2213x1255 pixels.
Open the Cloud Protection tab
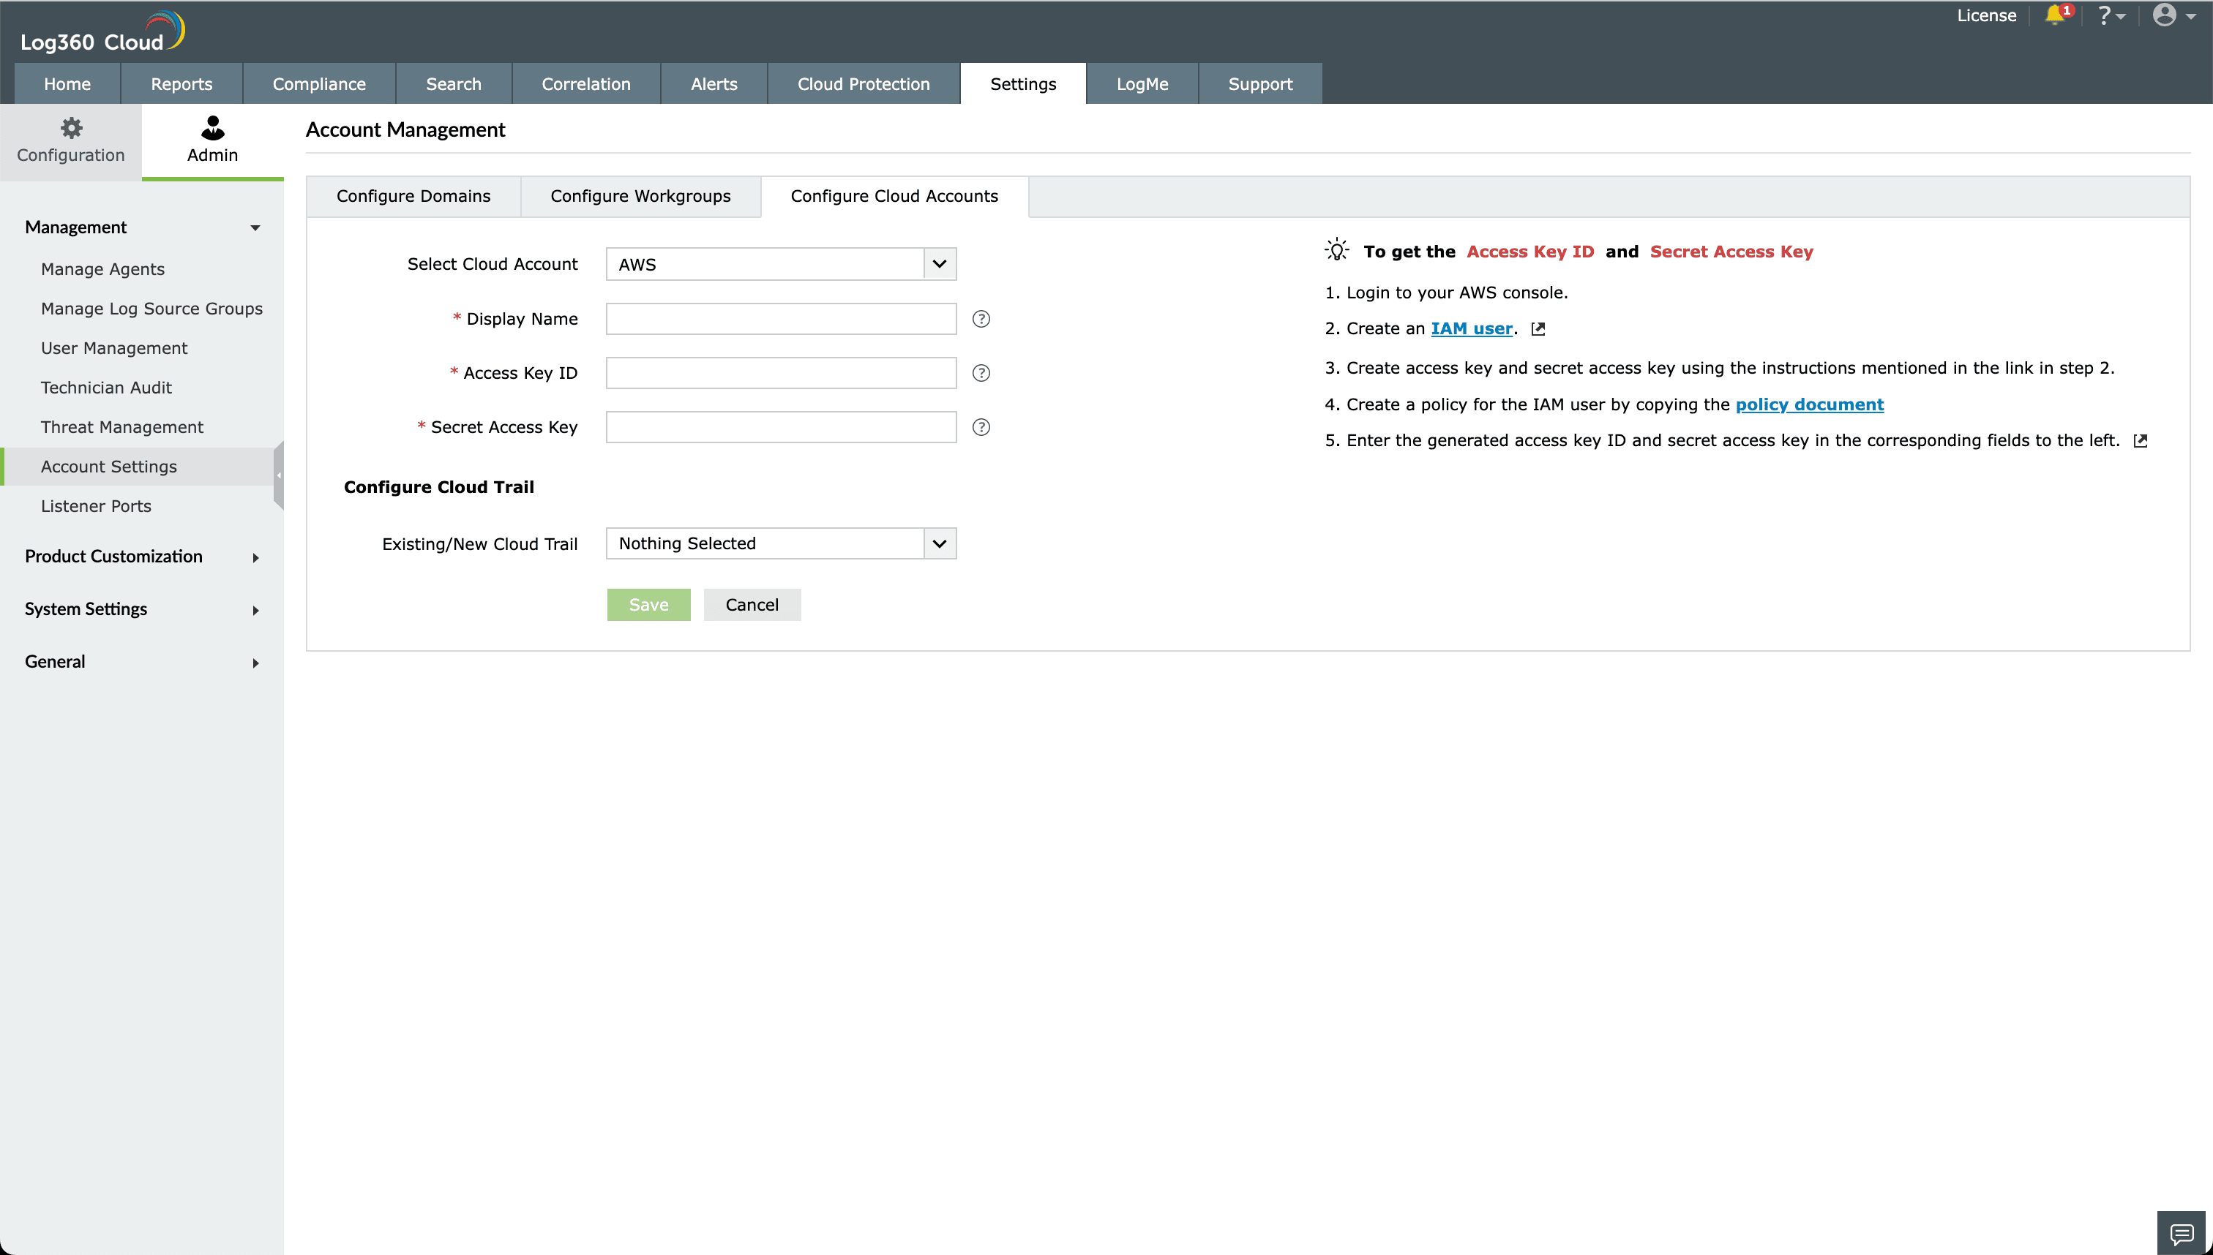[x=864, y=85]
